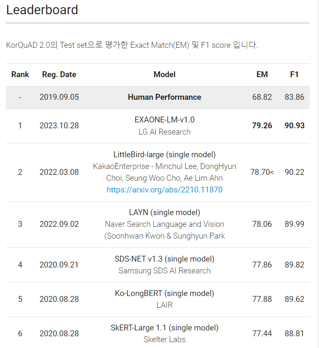
Task: Select the date 2023.10.28
Action: [59, 126]
